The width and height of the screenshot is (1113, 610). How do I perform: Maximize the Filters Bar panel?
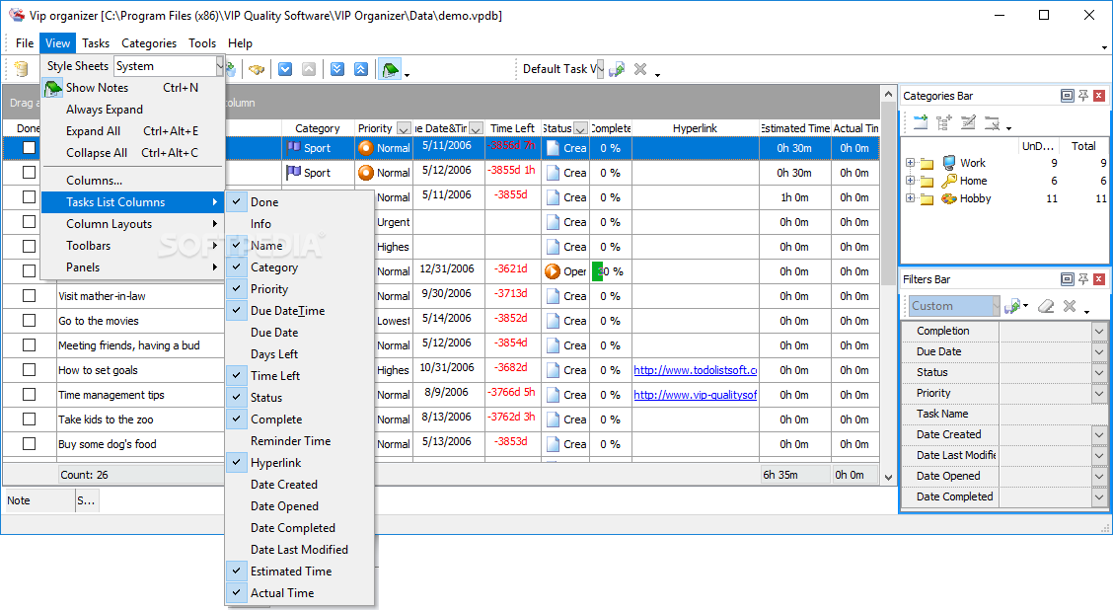pyautogui.click(x=1067, y=279)
